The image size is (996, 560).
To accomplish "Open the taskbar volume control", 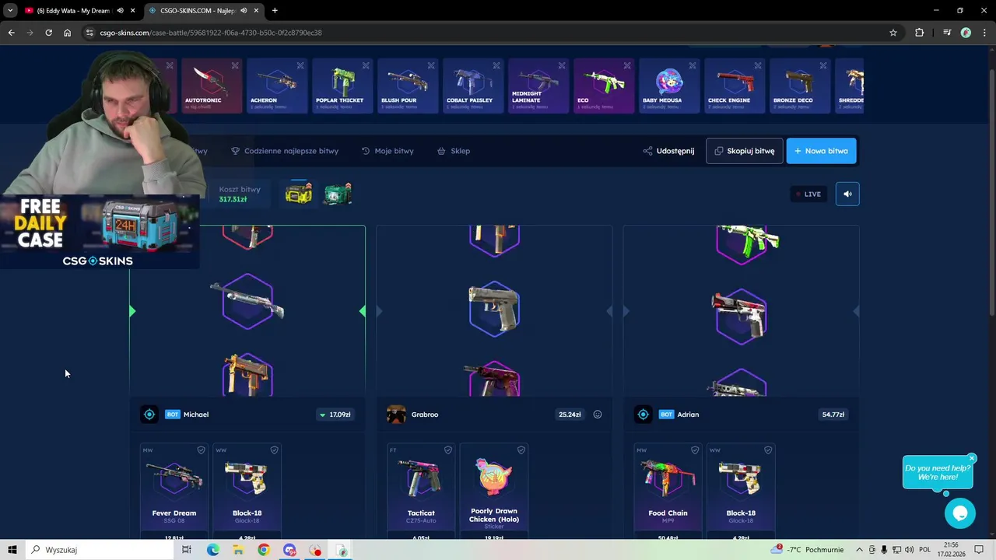I will coord(910,550).
